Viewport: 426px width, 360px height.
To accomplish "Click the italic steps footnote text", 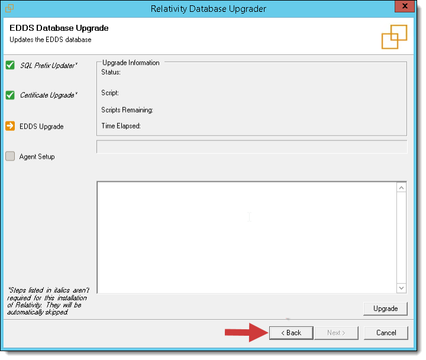I will point(48,301).
